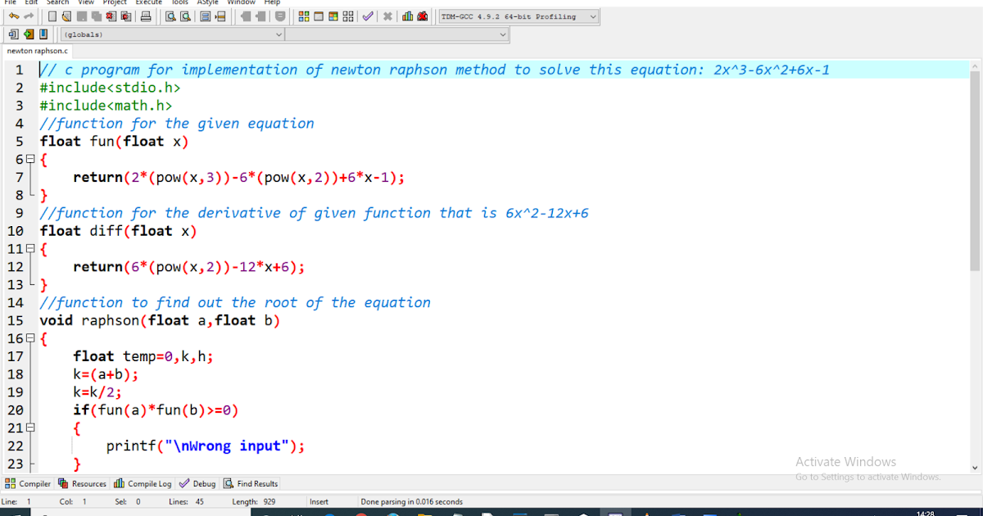Open Find dialog with the magnifier icon
983x516 pixels.
[x=170, y=16]
